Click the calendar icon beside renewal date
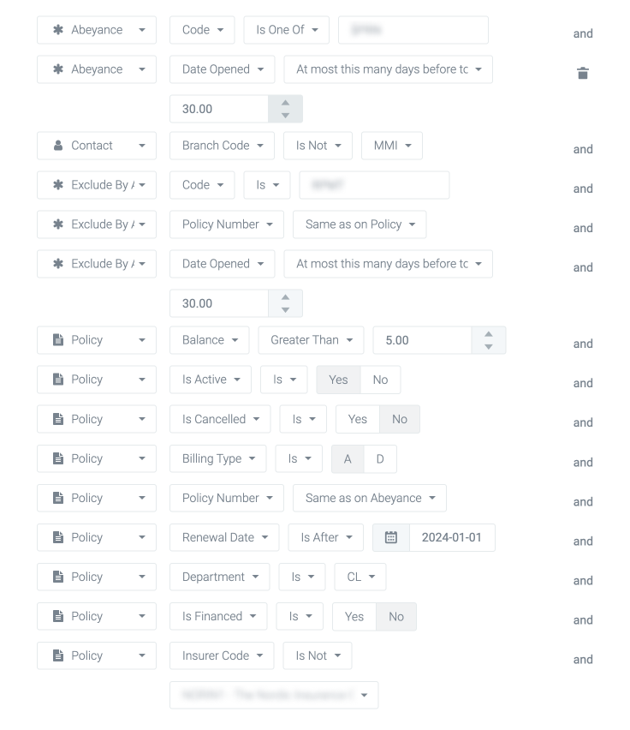 point(391,538)
